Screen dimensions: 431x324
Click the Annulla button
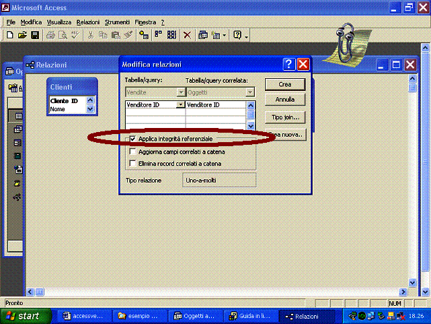285,100
